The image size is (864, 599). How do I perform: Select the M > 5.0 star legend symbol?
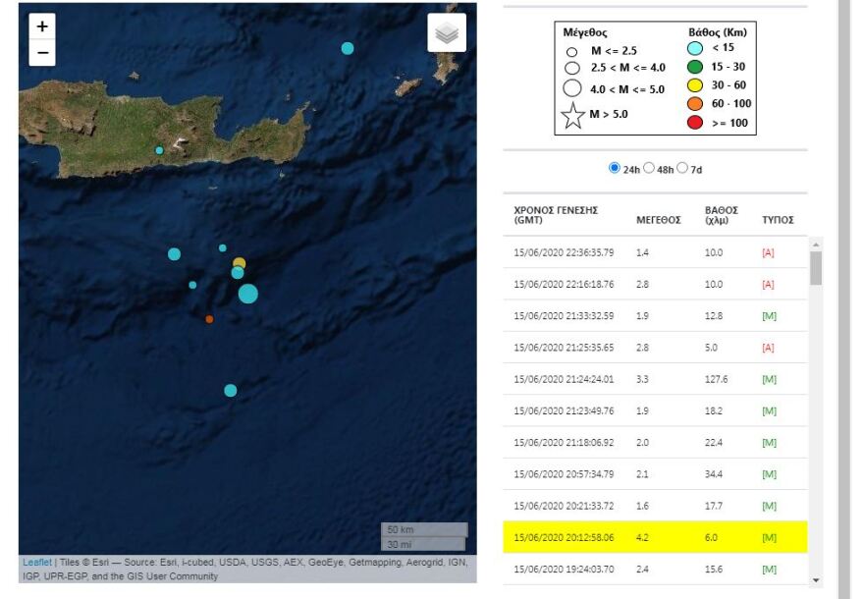pyautogui.click(x=571, y=115)
